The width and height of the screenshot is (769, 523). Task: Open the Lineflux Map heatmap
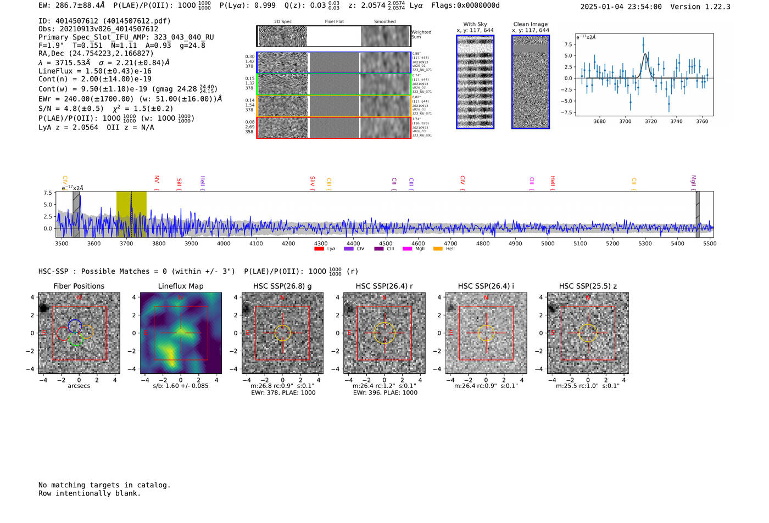point(181,333)
